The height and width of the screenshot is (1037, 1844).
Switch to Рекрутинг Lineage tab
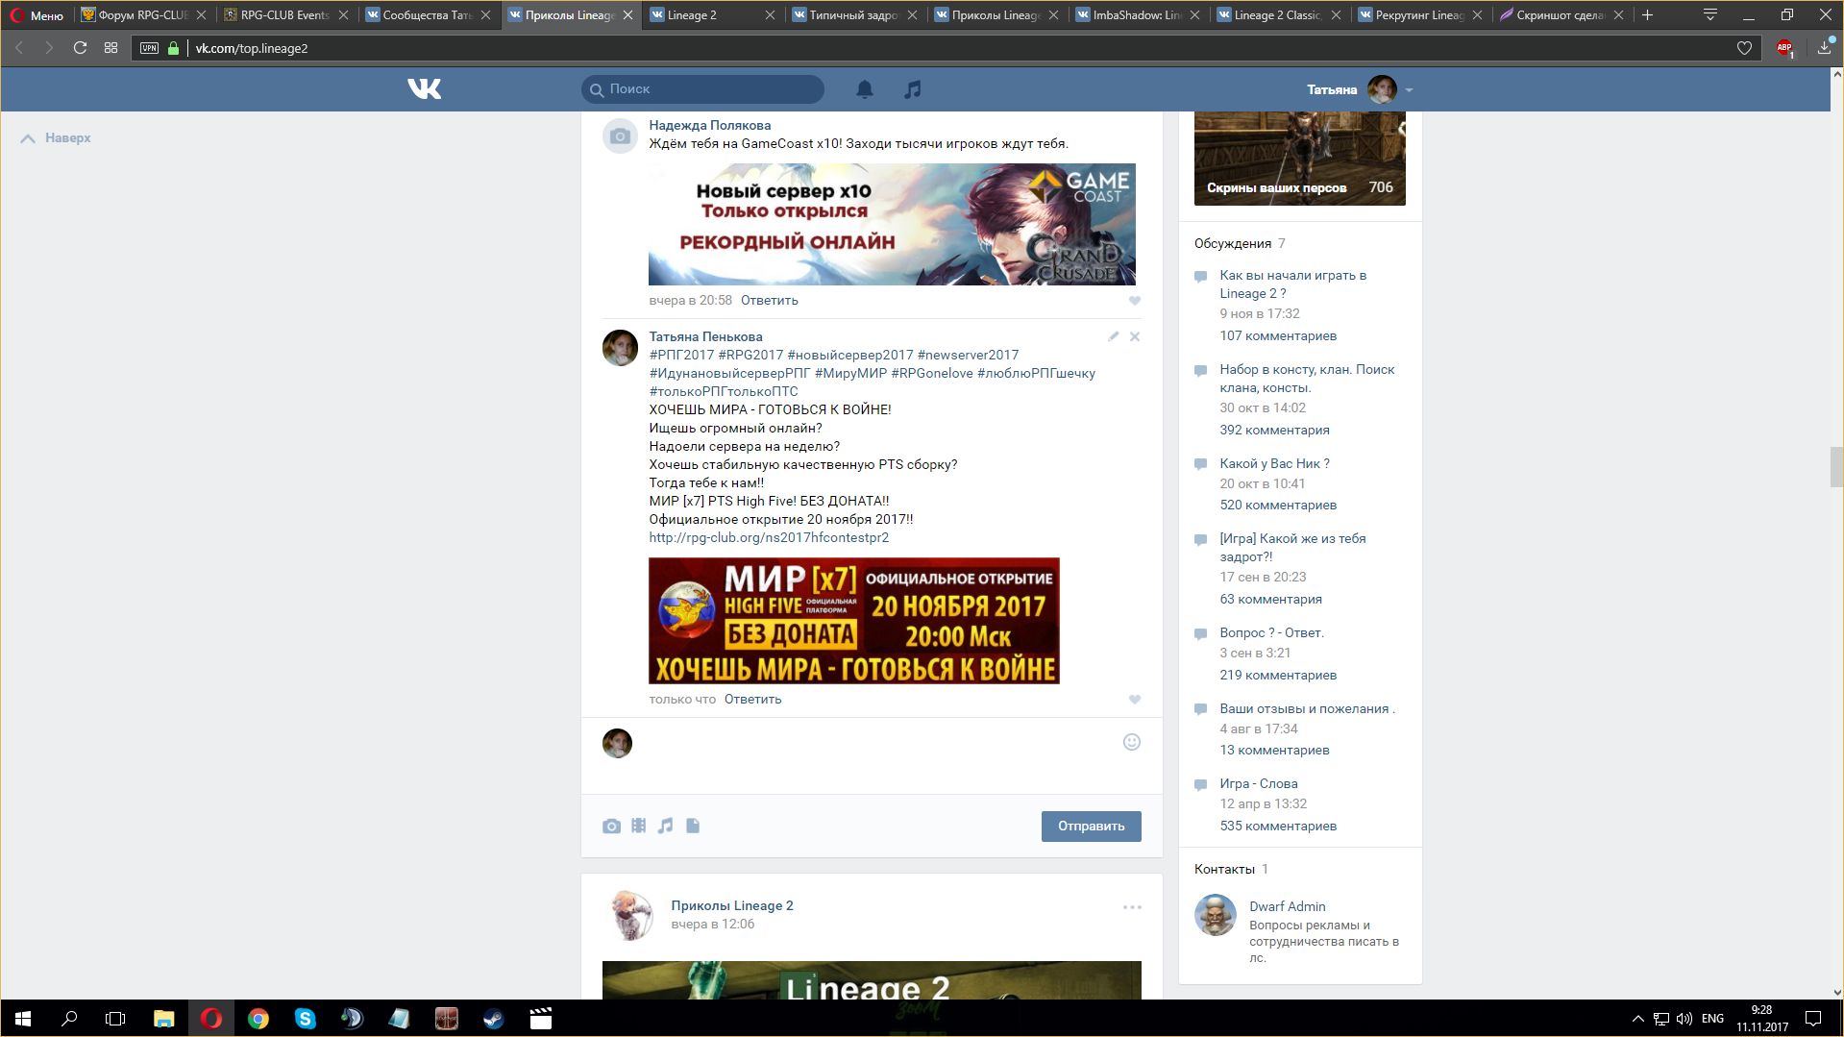pos(1419,15)
